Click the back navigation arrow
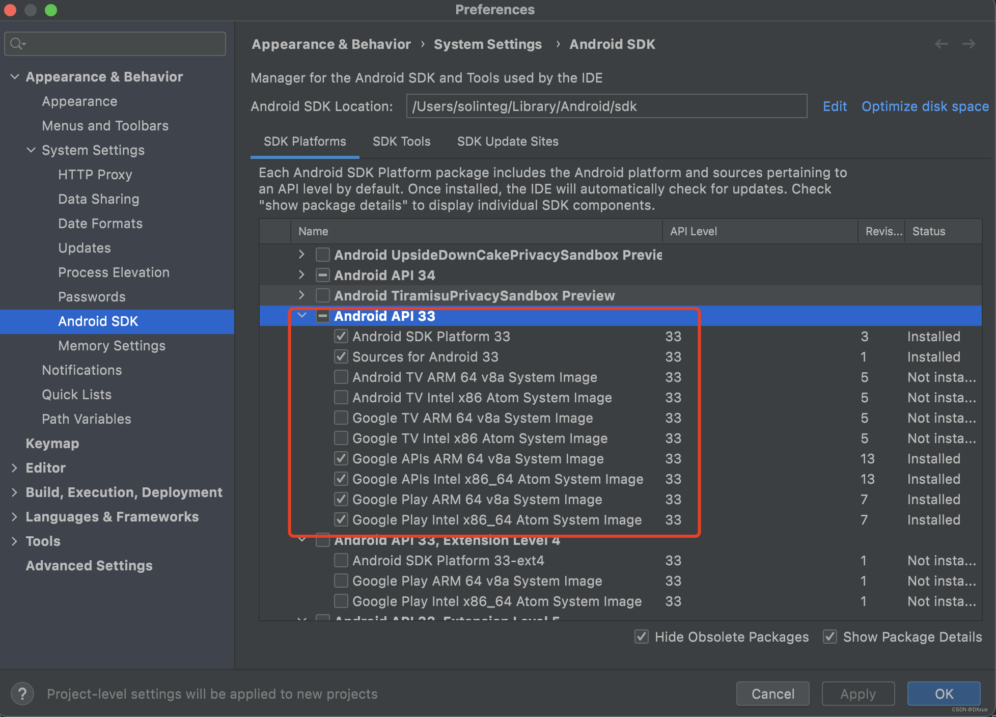This screenshot has height=717, width=996. (x=941, y=44)
